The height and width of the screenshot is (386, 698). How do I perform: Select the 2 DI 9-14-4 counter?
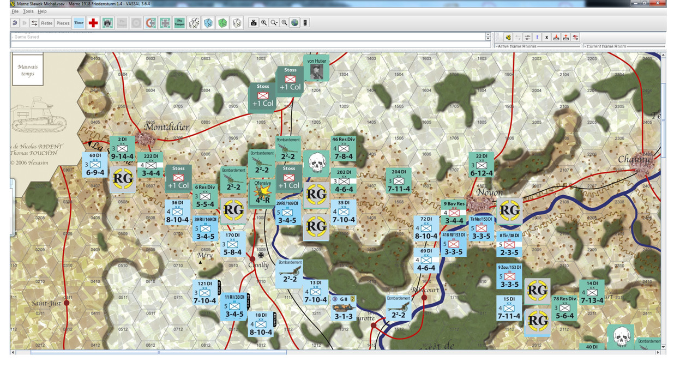point(123,149)
